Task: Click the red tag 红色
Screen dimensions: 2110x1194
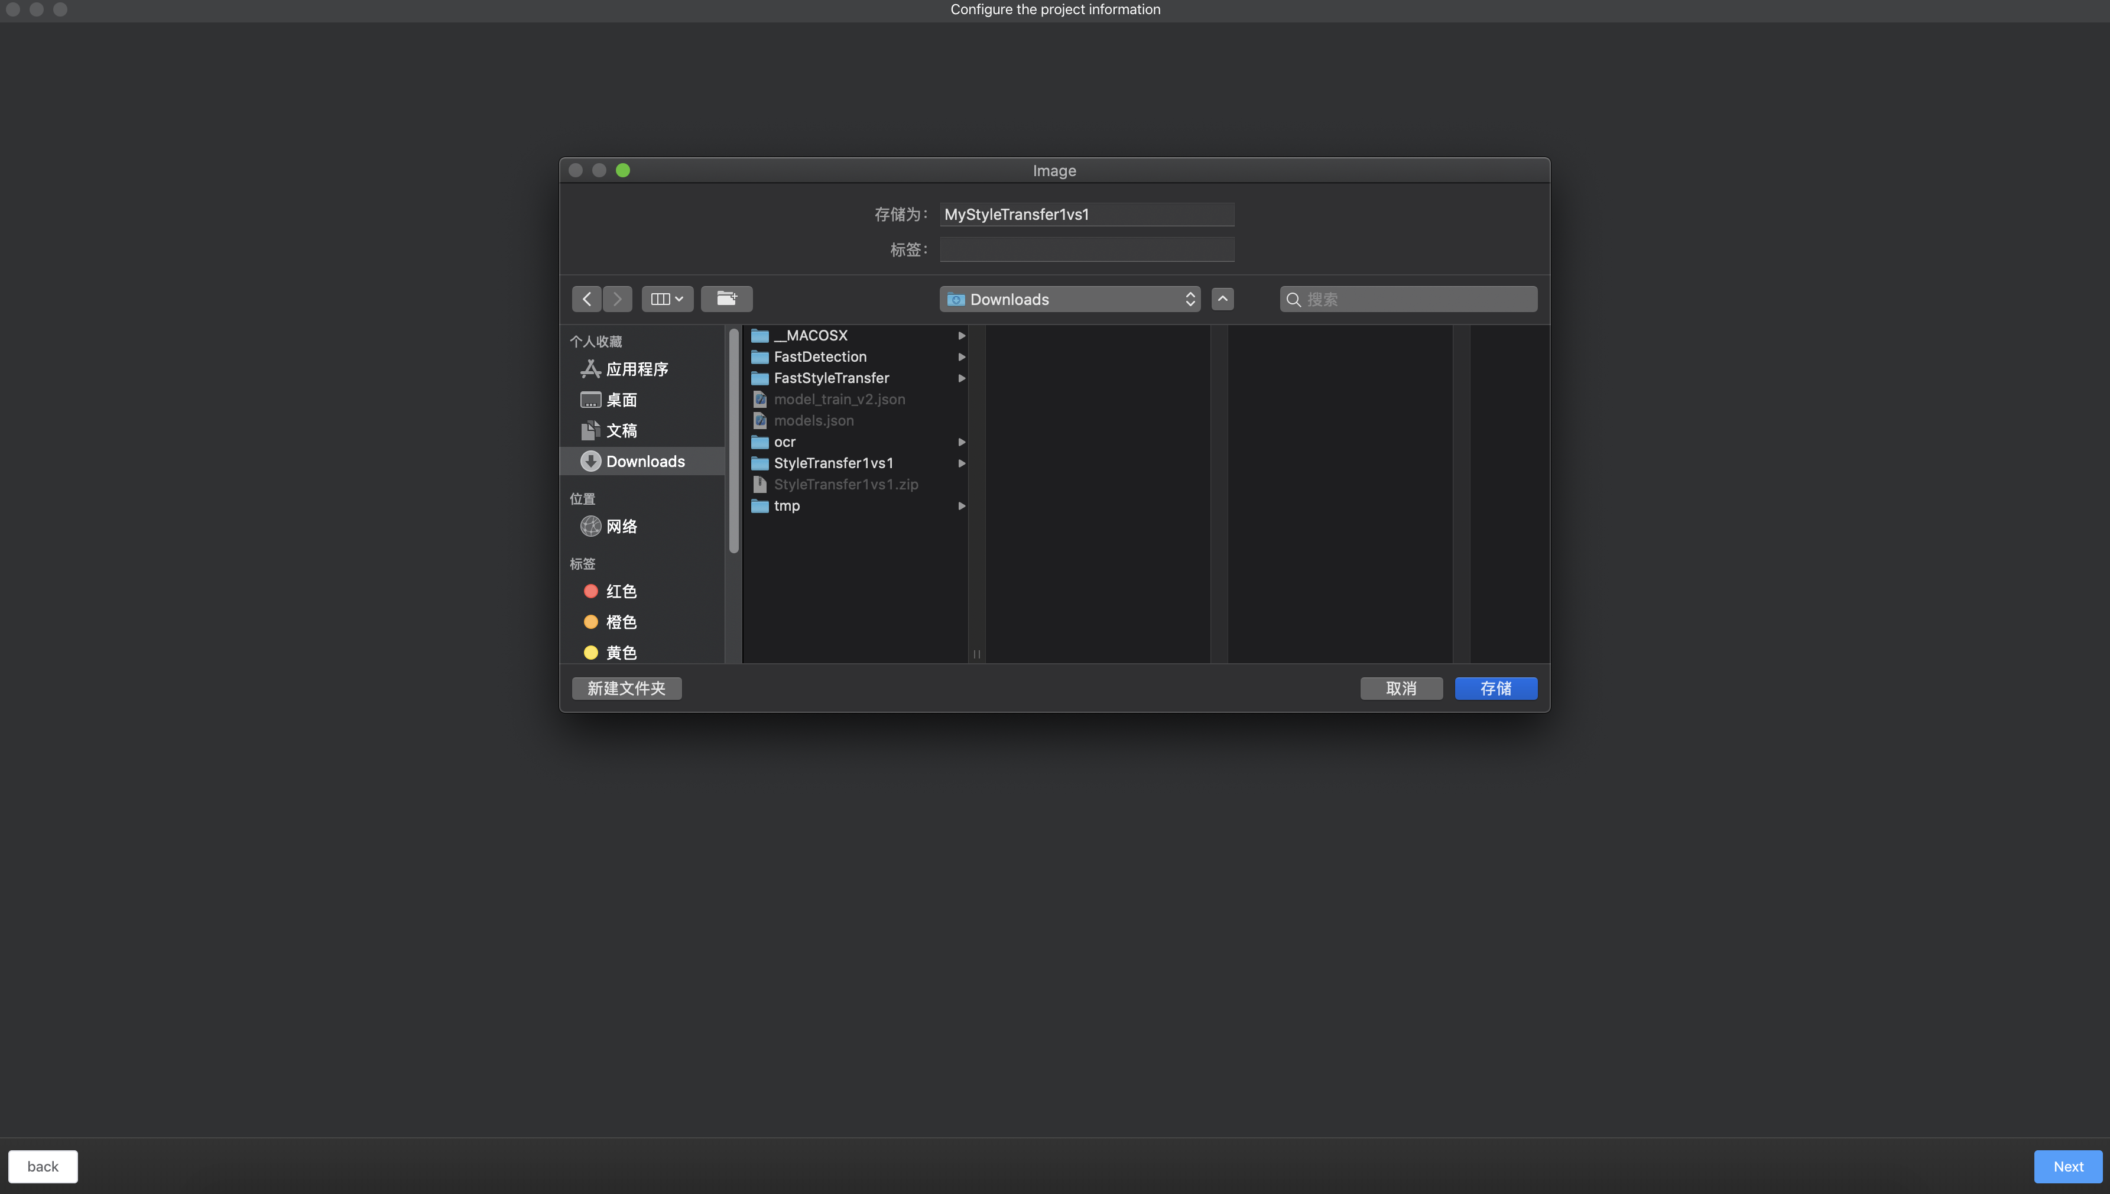Action: point(621,591)
